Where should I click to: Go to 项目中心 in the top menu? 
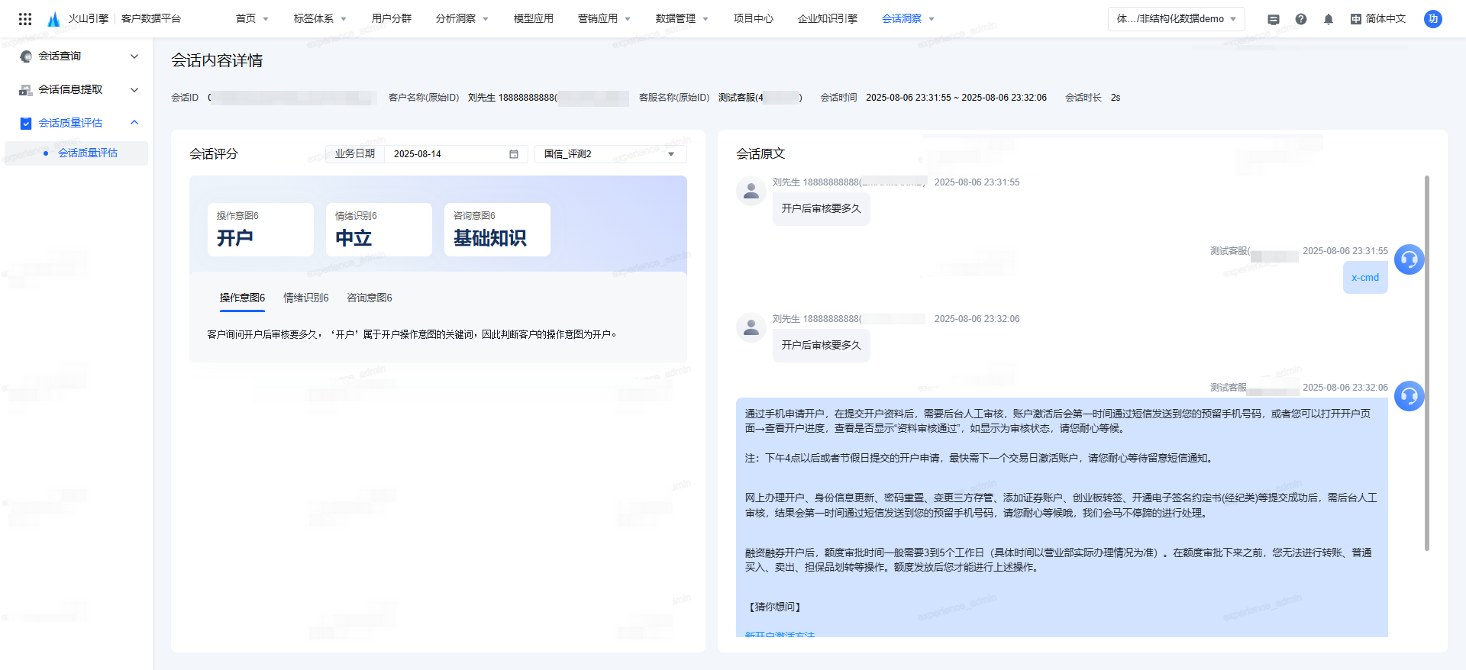(x=754, y=19)
